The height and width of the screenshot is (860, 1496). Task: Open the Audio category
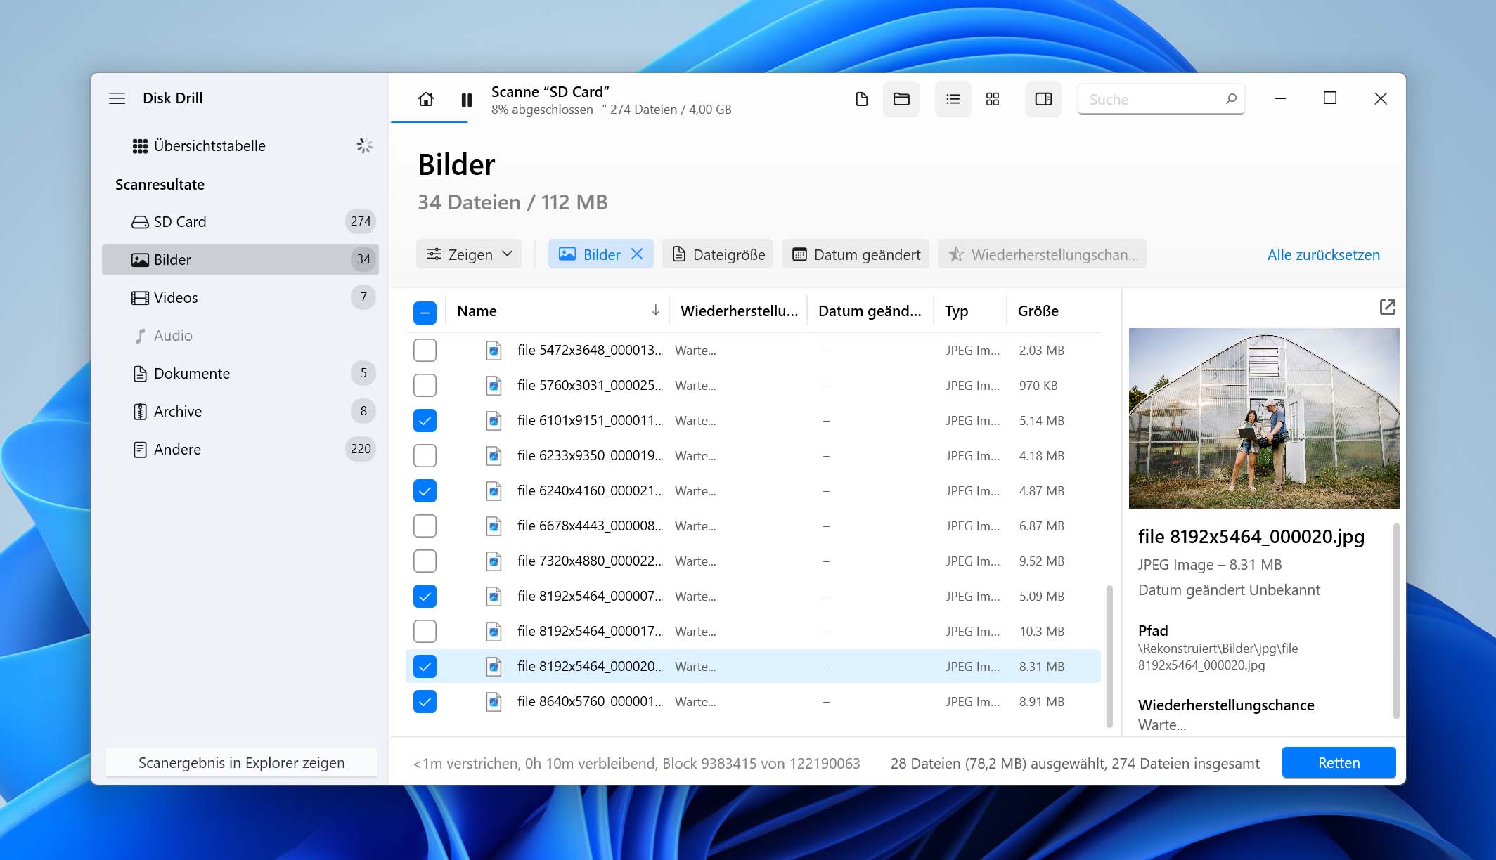(x=240, y=335)
